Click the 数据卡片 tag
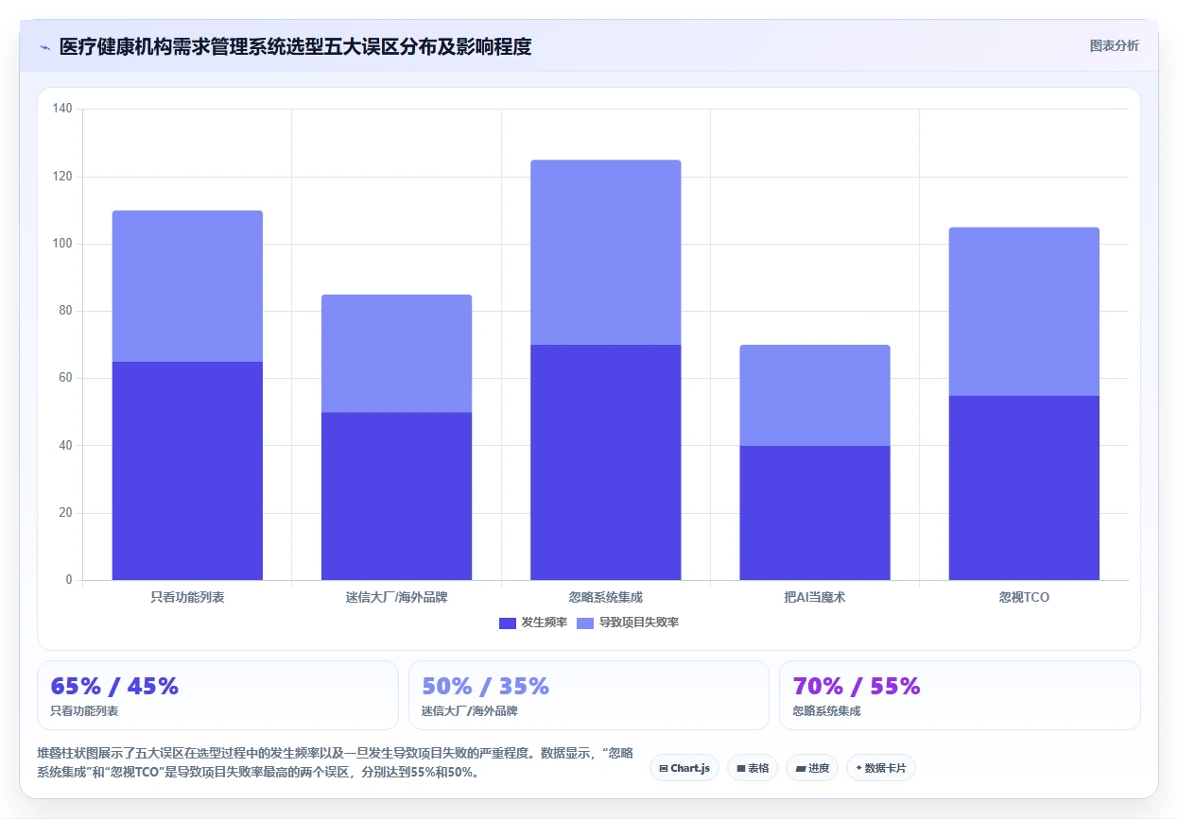 [x=881, y=768]
